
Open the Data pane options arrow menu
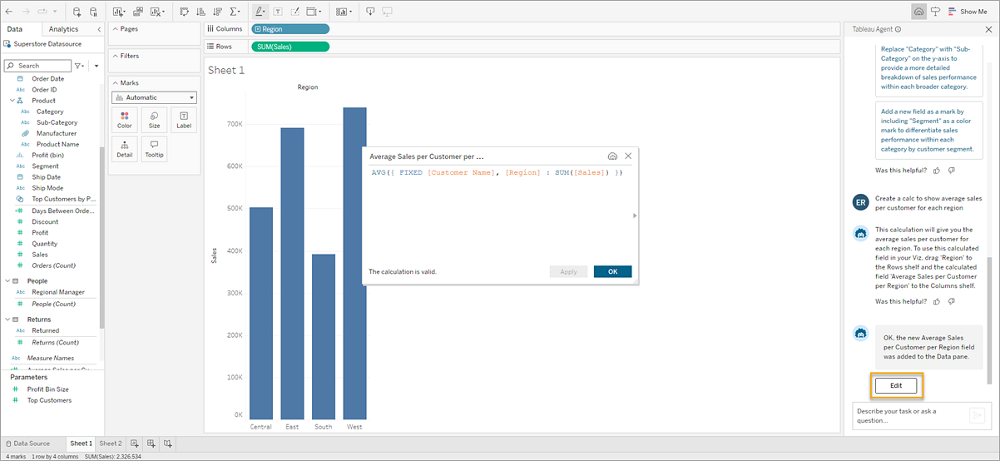pyautogui.click(x=97, y=66)
